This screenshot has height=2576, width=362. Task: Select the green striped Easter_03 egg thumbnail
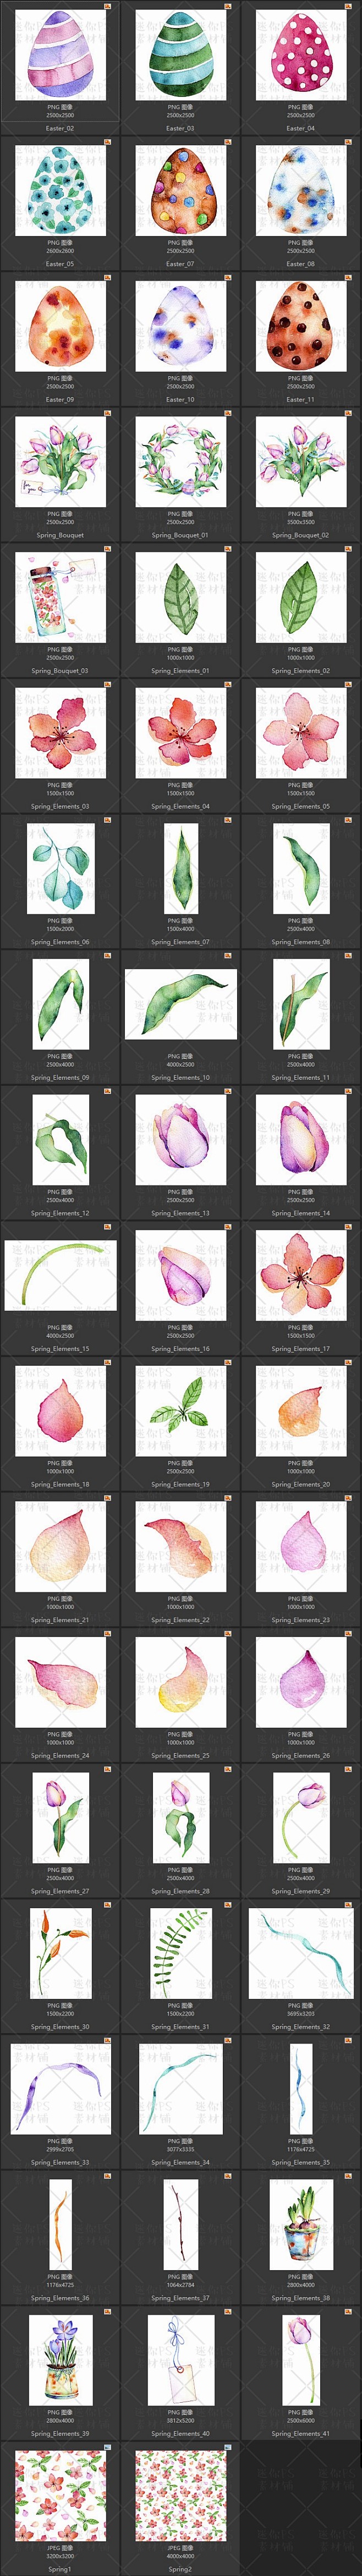[x=181, y=55]
